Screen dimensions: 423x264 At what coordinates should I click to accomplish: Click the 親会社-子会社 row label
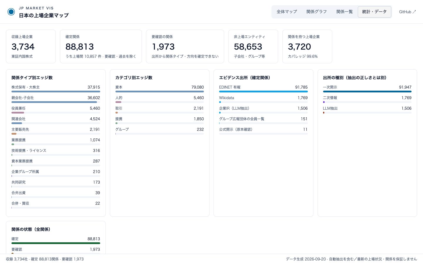[x=23, y=98]
